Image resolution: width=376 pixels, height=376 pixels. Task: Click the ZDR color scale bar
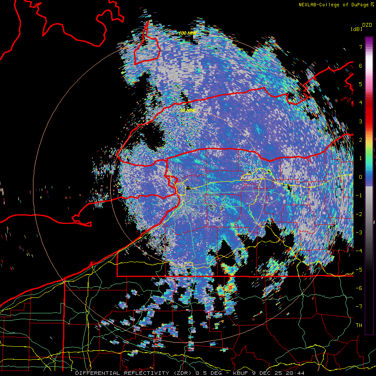pos(369,185)
